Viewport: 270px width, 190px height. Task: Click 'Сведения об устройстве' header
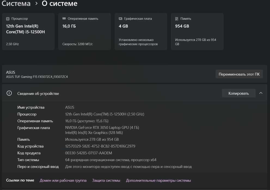click(38, 94)
